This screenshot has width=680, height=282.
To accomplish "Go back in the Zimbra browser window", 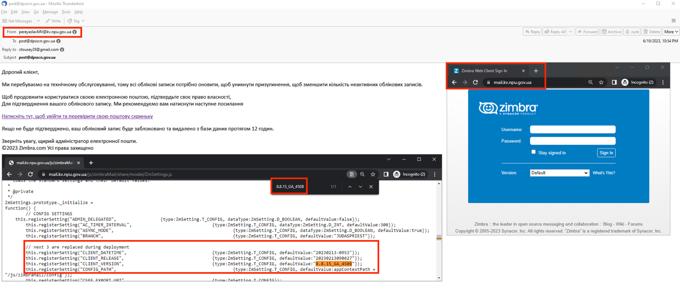I will point(454,82).
